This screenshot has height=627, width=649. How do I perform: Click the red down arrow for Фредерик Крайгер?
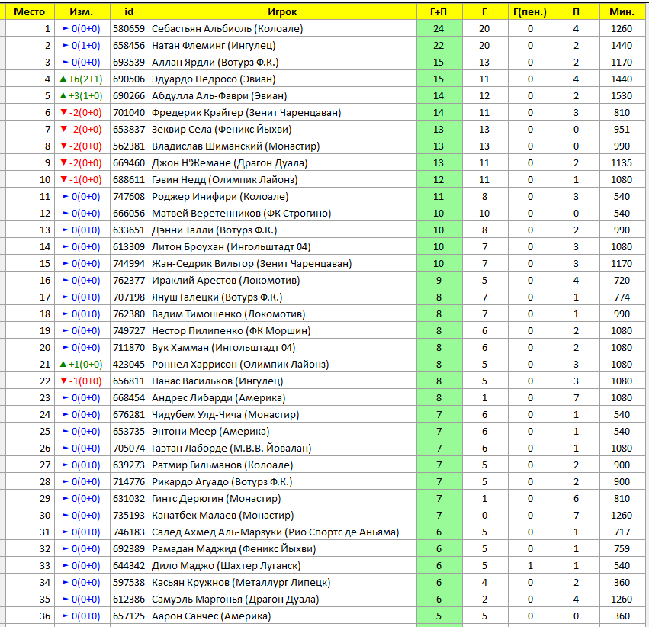click(x=64, y=112)
